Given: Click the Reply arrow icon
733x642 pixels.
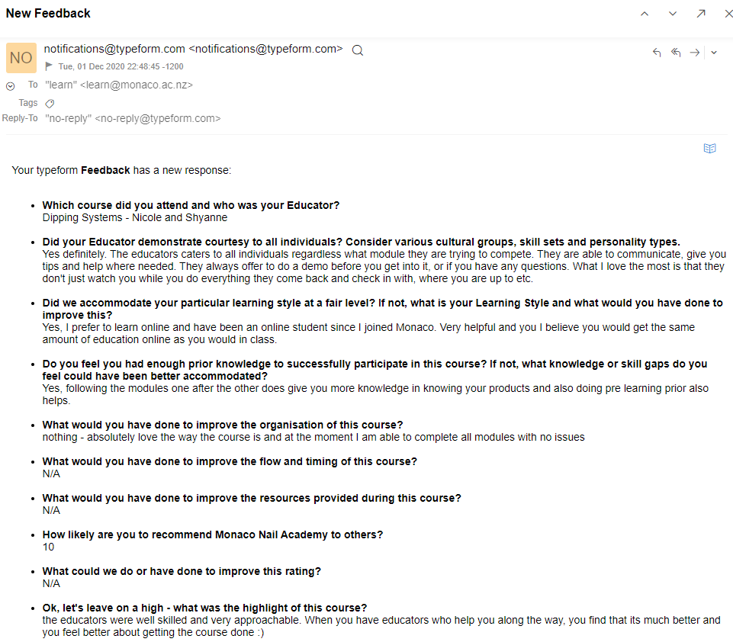Looking at the screenshot, I should click(657, 53).
